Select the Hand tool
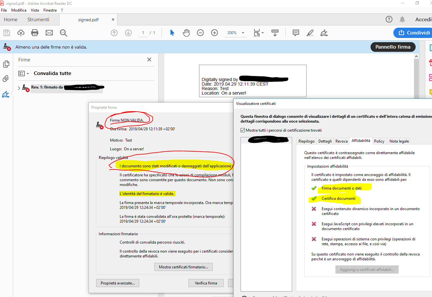The width and height of the screenshot is (432, 297). click(186, 32)
